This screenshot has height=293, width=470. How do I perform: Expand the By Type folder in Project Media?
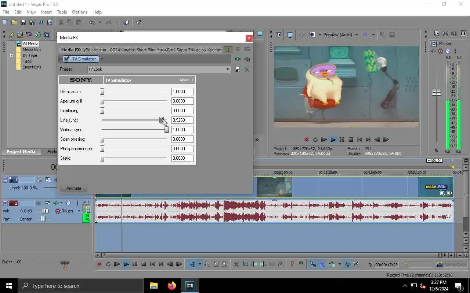coord(11,56)
